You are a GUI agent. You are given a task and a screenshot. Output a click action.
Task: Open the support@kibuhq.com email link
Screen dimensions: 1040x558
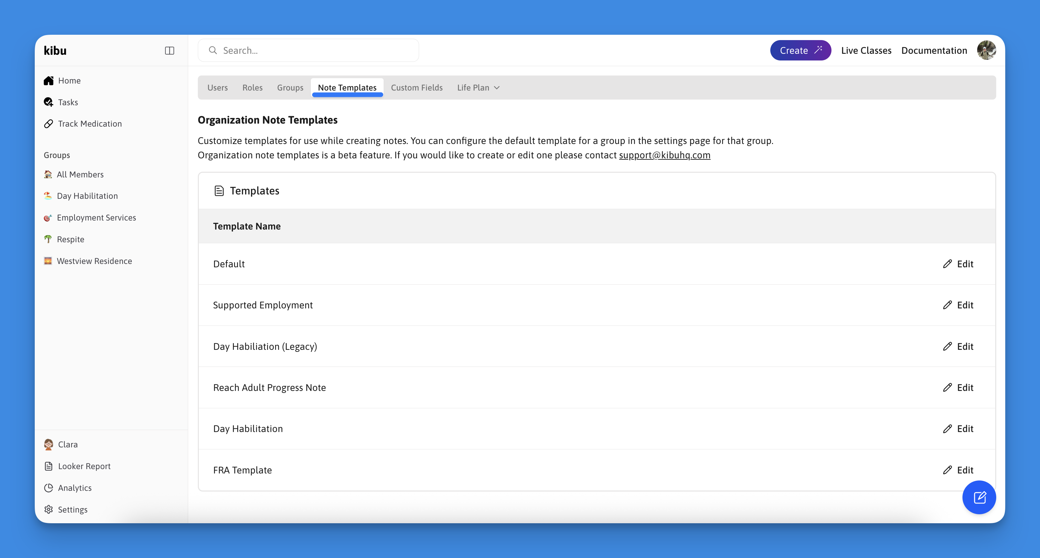pyautogui.click(x=664, y=155)
